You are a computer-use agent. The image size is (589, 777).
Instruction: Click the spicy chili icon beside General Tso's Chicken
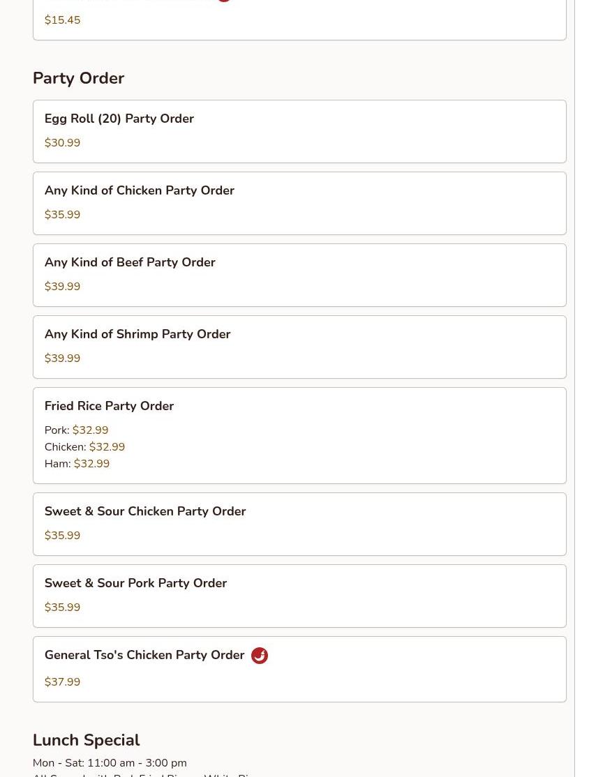pos(260,656)
